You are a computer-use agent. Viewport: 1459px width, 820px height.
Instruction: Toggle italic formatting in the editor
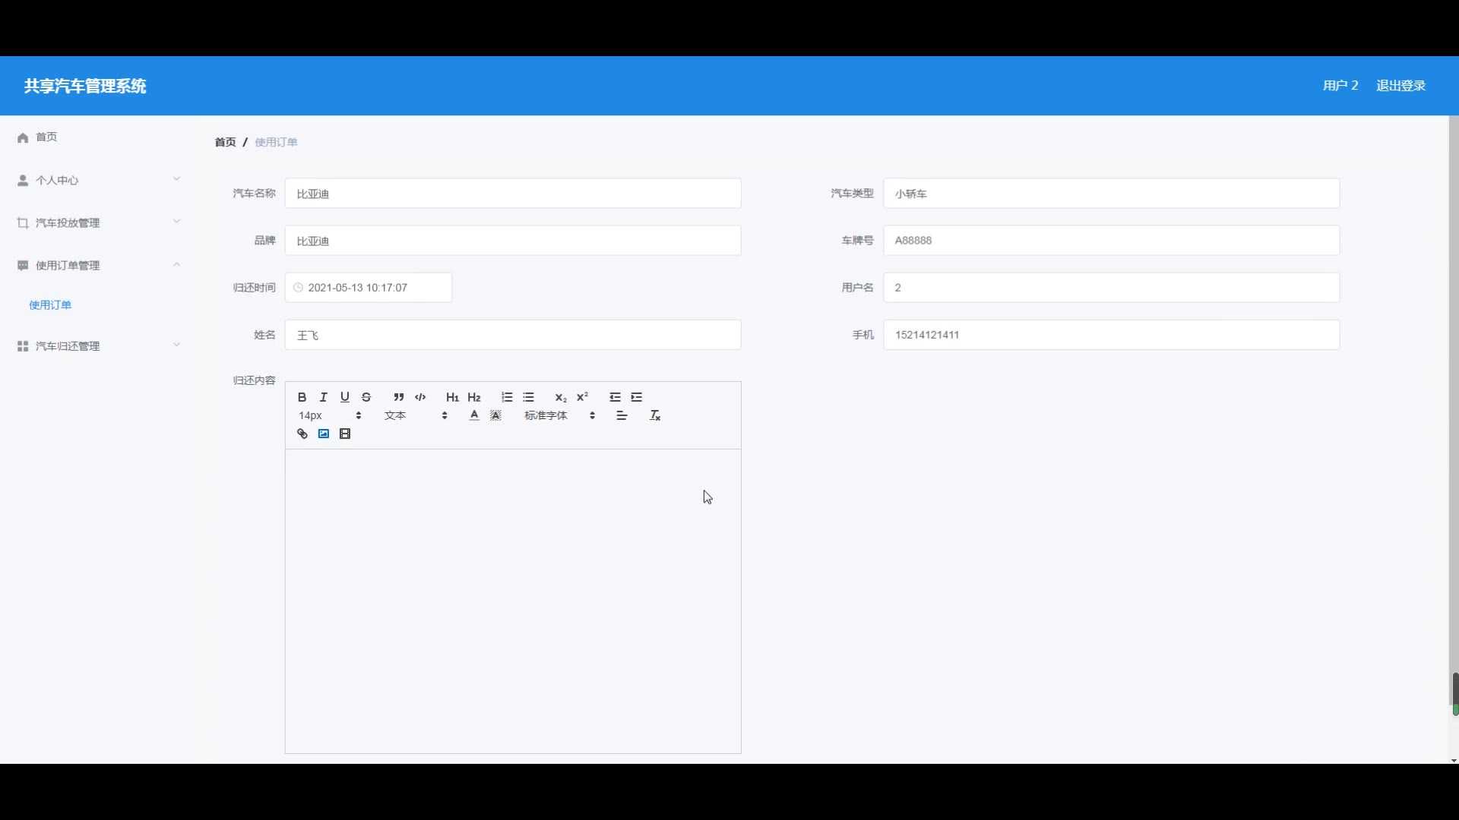(323, 397)
